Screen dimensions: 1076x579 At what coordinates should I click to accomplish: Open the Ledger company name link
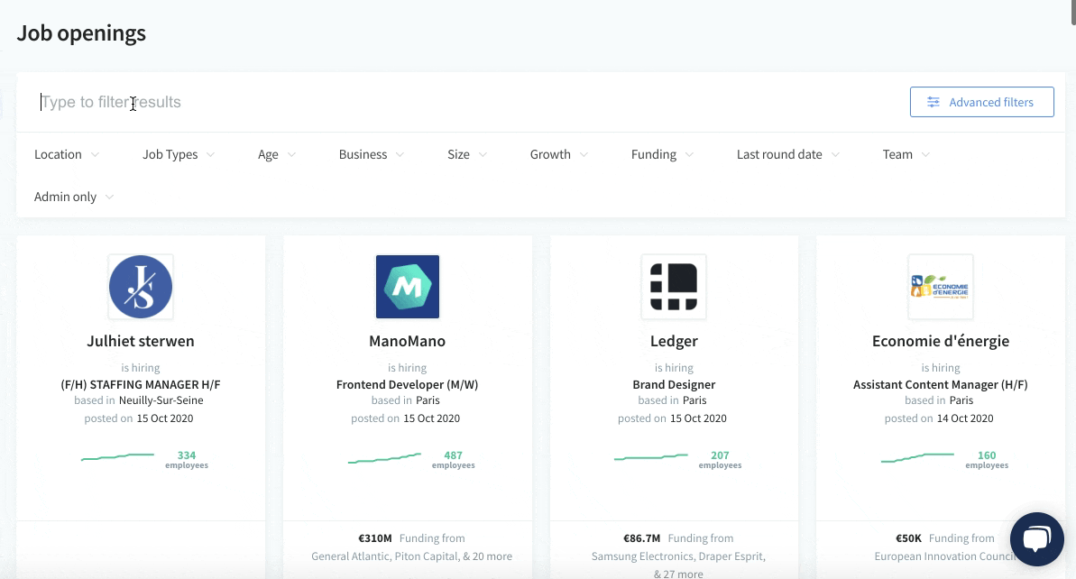pos(674,341)
